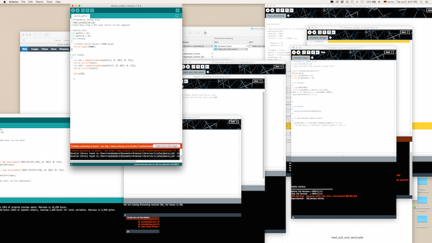Select read_pot_and_send folder in Finder

click(230, 49)
